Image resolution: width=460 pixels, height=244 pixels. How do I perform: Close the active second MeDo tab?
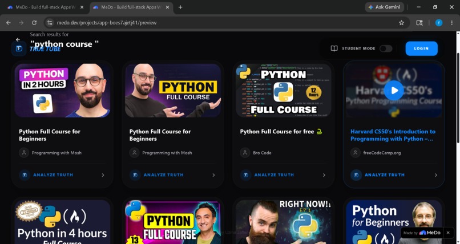(x=167, y=7)
